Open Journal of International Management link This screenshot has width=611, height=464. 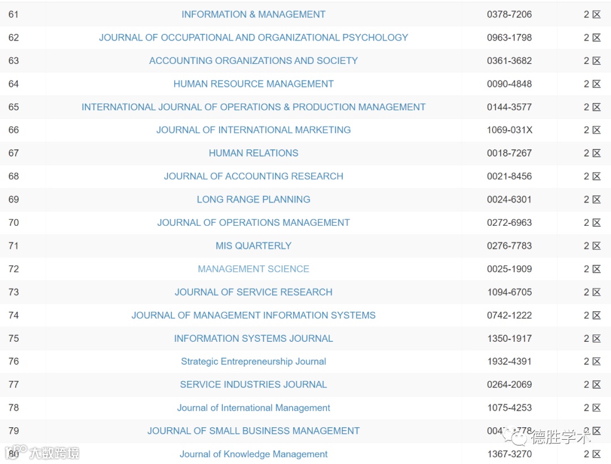pos(253,408)
